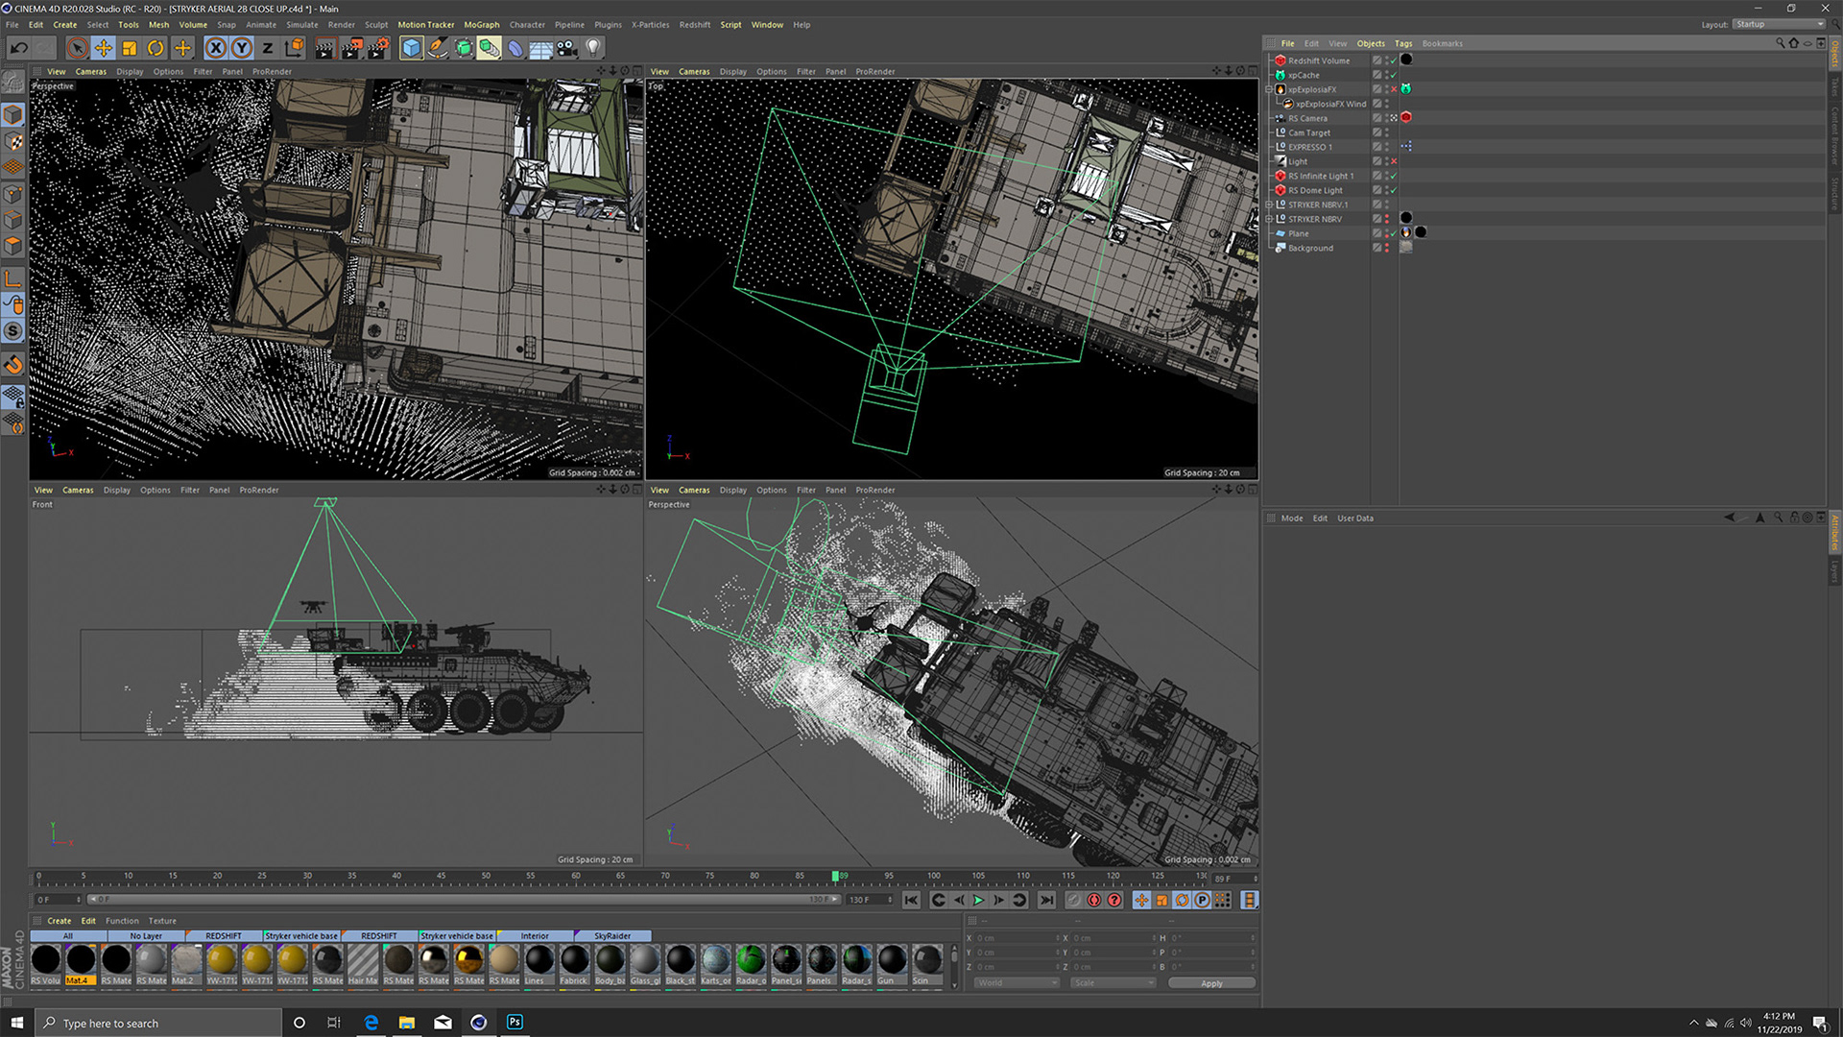Image resolution: width=1843 pixels, height=1037 pixels.
Task: Click Render View clapperboard icon
Action: click(324, 47)
